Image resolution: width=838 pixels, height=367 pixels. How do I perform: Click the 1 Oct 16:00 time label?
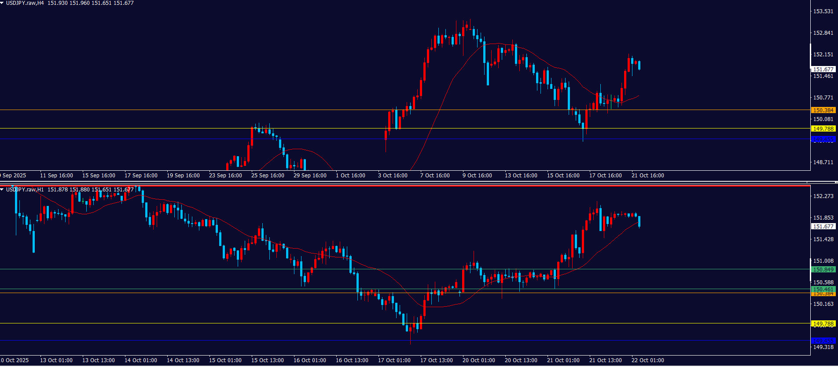[350, 176]
